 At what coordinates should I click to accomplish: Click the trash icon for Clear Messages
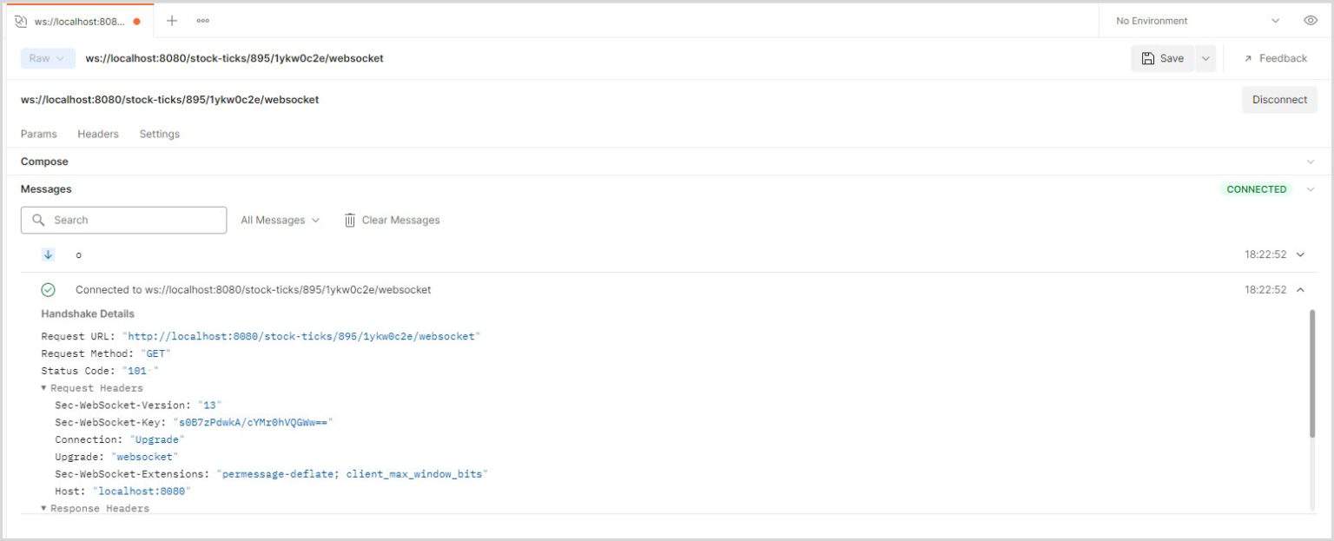tap(350, 221)
